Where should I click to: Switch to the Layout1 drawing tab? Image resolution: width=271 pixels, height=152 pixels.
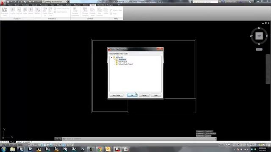[x=19, y=142]
